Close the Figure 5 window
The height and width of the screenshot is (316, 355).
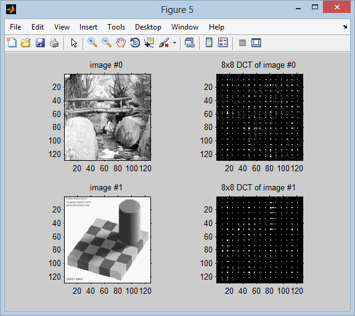(337, 7)
